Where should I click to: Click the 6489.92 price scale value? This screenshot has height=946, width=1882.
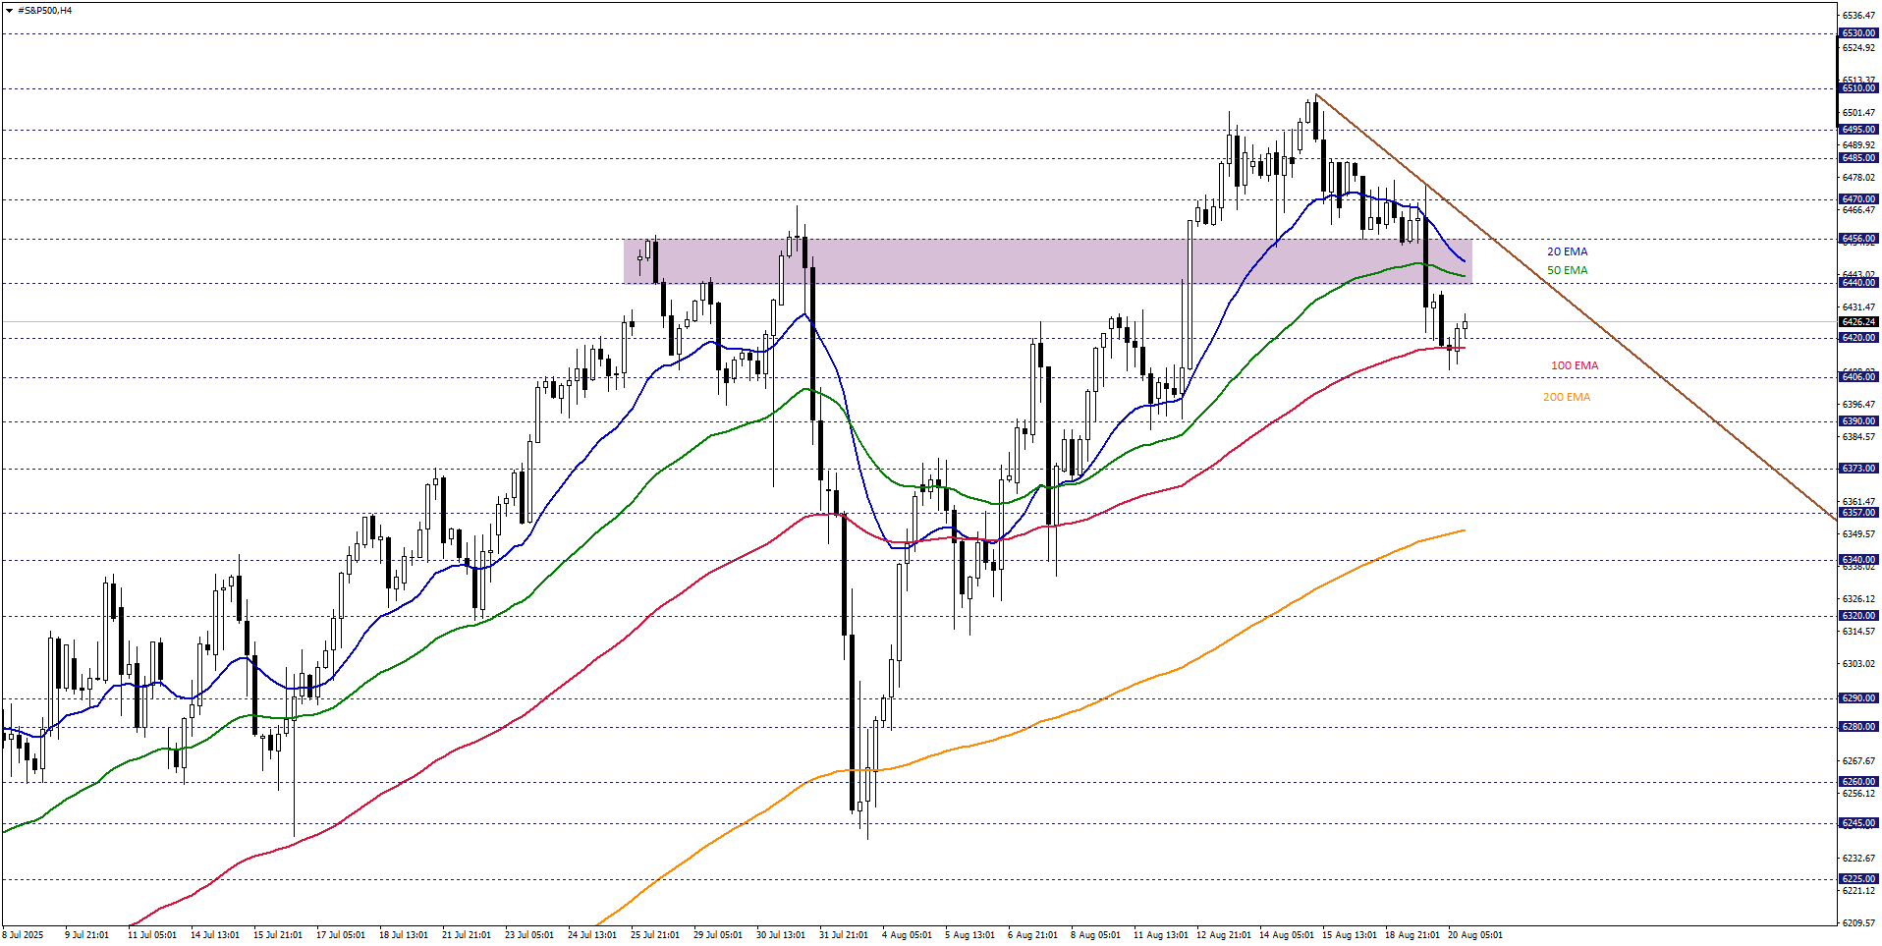point(1858,145)
